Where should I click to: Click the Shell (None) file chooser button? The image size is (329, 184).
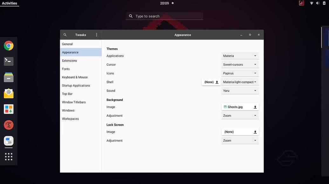(x=211, y=82)
